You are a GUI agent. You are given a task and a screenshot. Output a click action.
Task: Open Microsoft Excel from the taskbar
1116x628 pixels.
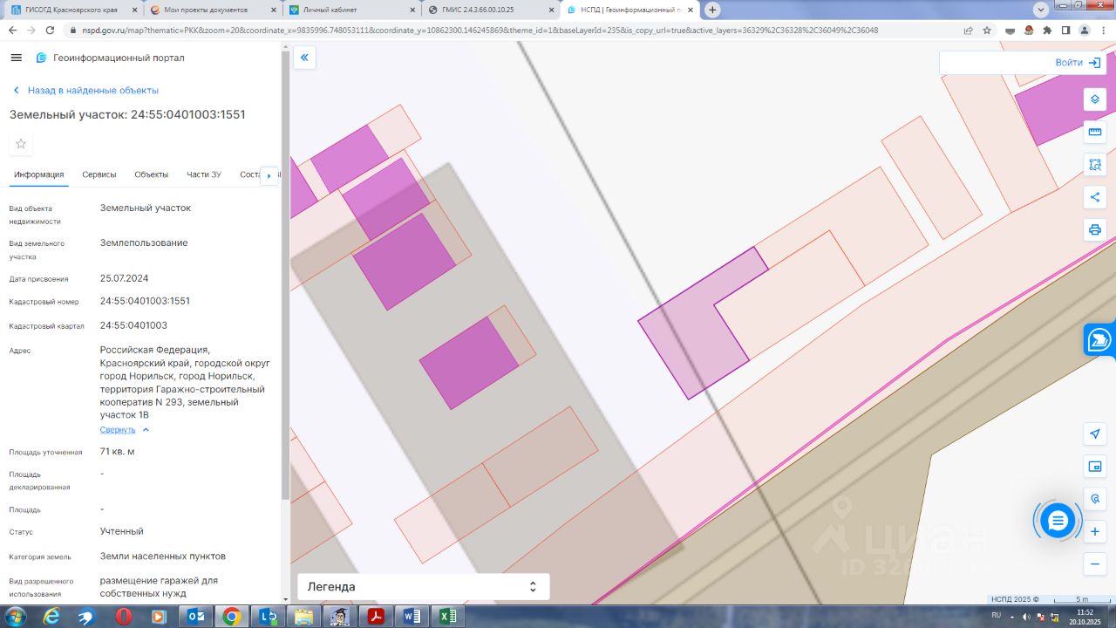[447, 617]
